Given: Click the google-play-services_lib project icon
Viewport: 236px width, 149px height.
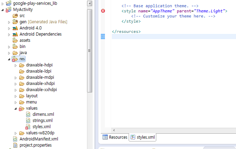Looking at the screenshot, I should (9, 3).
